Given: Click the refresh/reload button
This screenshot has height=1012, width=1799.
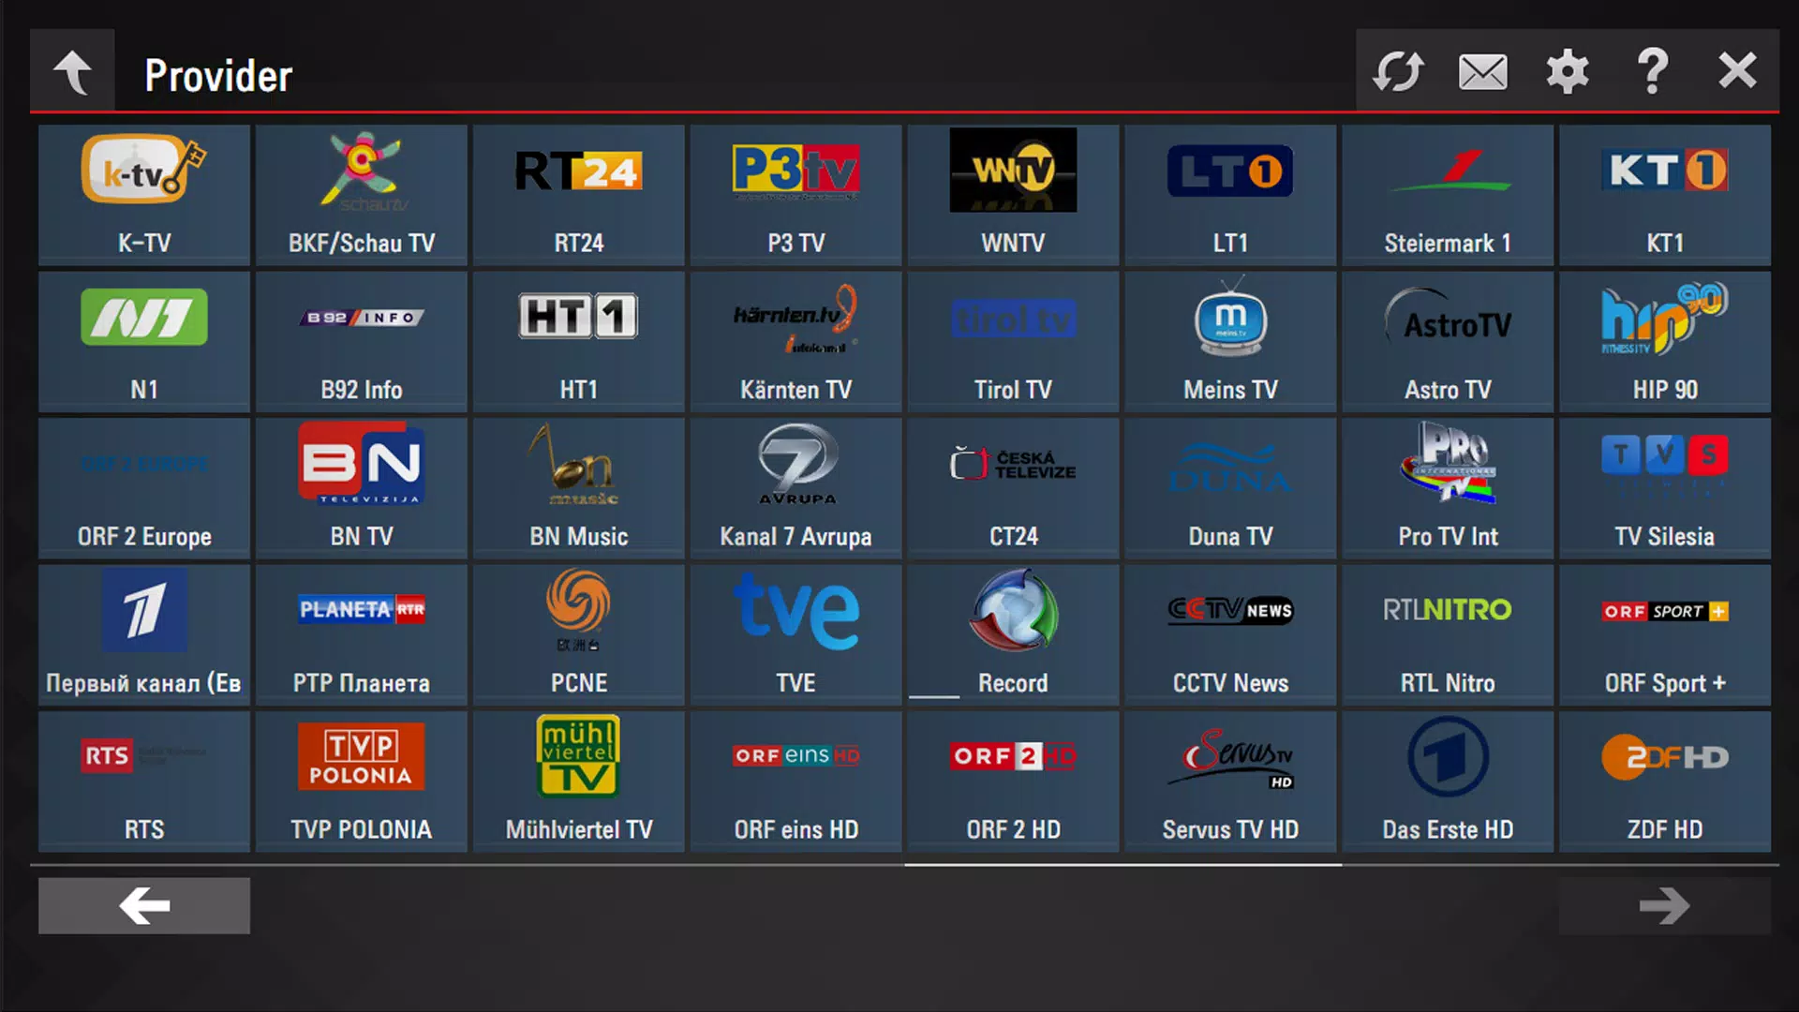Looking at the screenshot, I should point(1397,70).
